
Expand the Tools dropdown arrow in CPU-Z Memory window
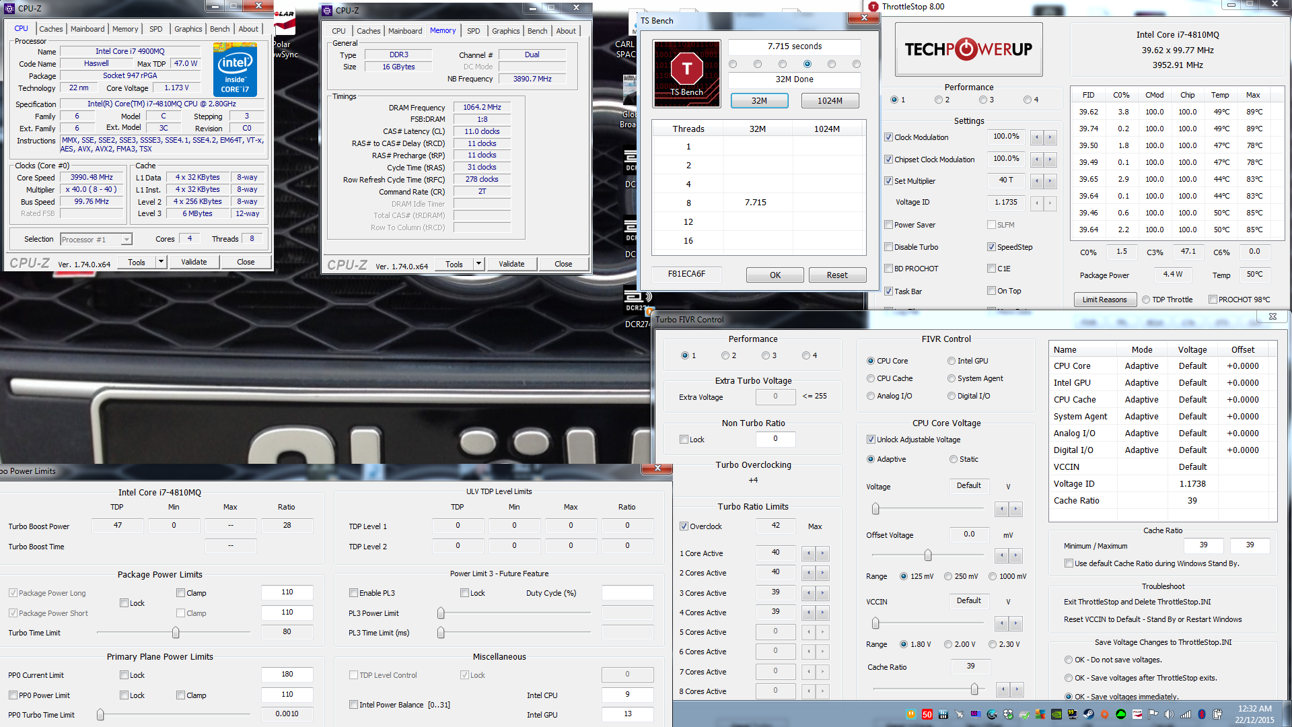(x=478, y=264)
